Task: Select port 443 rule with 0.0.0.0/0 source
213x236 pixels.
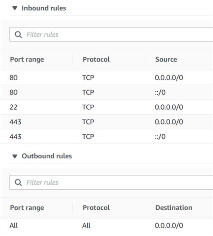Action: click(x=106, y=122)
